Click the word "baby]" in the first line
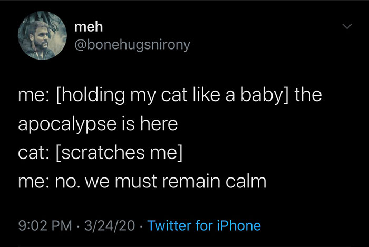The width and height of the screenshot is (369, 247). 265,95
